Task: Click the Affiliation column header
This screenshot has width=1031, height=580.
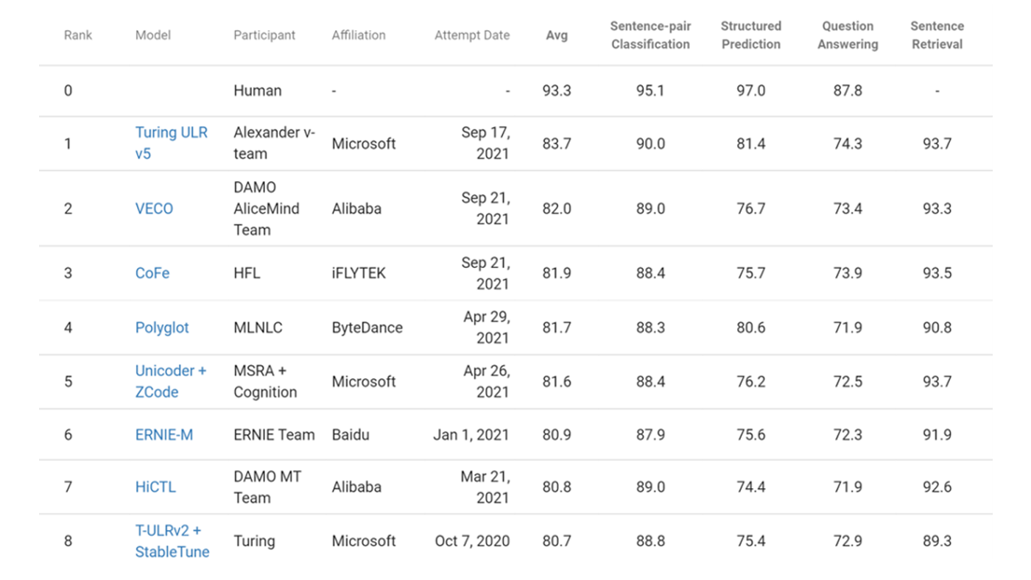Action: point(359,35)
